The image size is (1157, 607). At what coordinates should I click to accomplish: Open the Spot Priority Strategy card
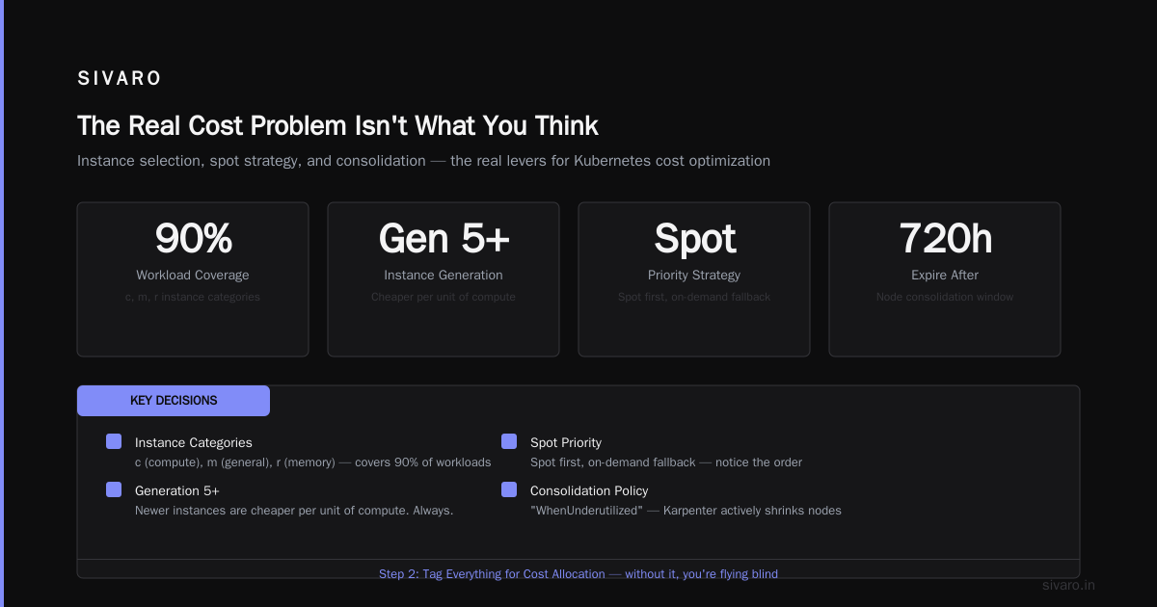point(694,279)
